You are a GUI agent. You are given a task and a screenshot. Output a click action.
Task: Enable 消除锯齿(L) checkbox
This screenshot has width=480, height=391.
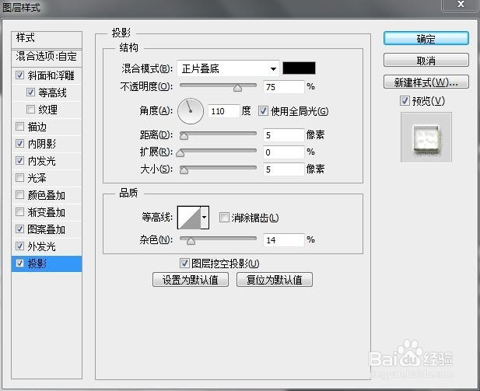[x=224, y=218]
